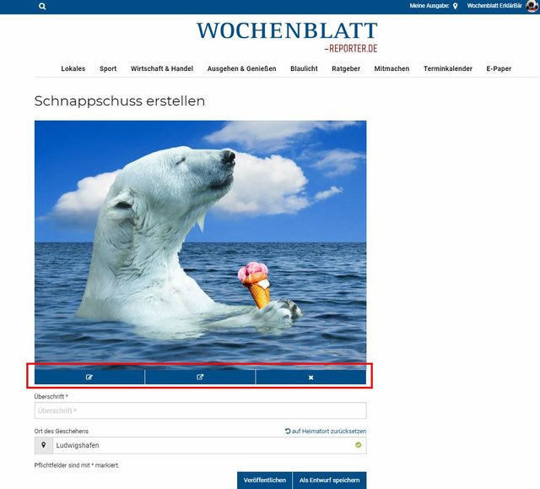
Task: Click the Schnappschuss erstellen heading
Action: tap(120, 101)
